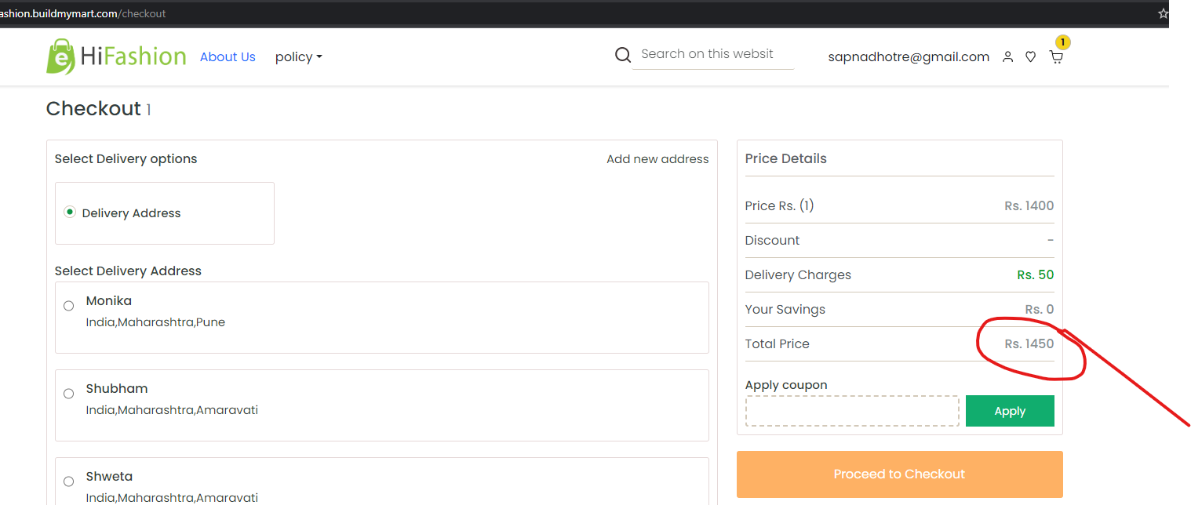This screenshot has height=505, width=1191.
Task: Click the Rs. 0 savings value
Action: (1040, 310)
